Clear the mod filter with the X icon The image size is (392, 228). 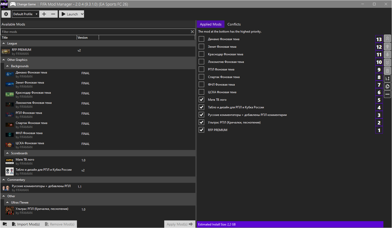pos(192,32)
